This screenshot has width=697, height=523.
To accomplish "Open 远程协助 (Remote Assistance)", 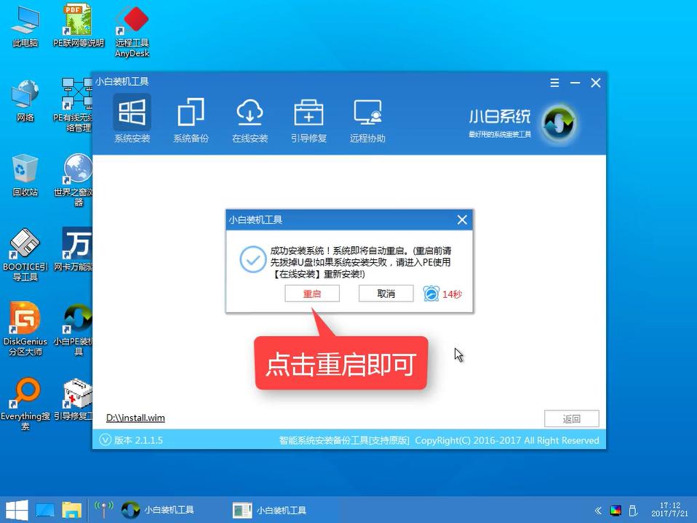I will coord(367,120).
